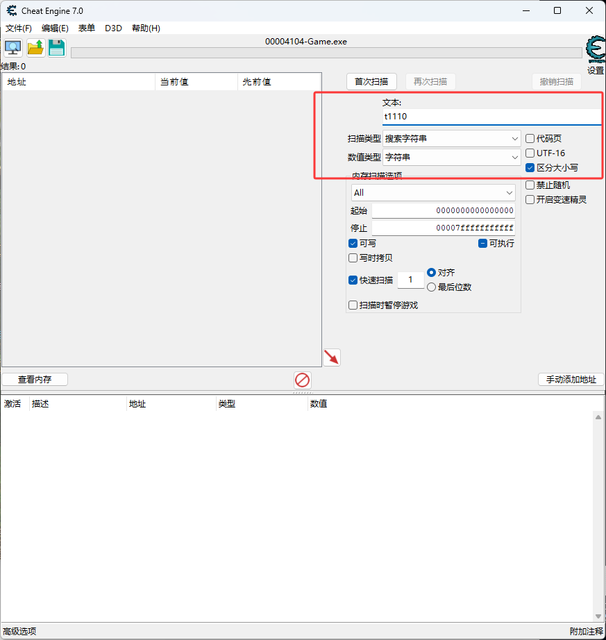Screen dimensions: 606x640
Task: Click the floppy disk save icon
Action: coord(57,48)
